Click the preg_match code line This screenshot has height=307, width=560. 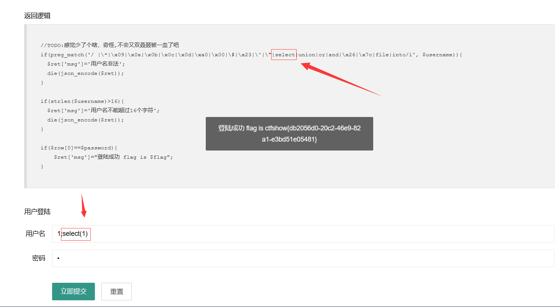pos(251,55)
